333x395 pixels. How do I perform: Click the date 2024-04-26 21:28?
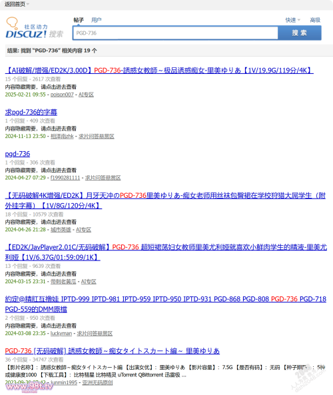pos(25,230)
